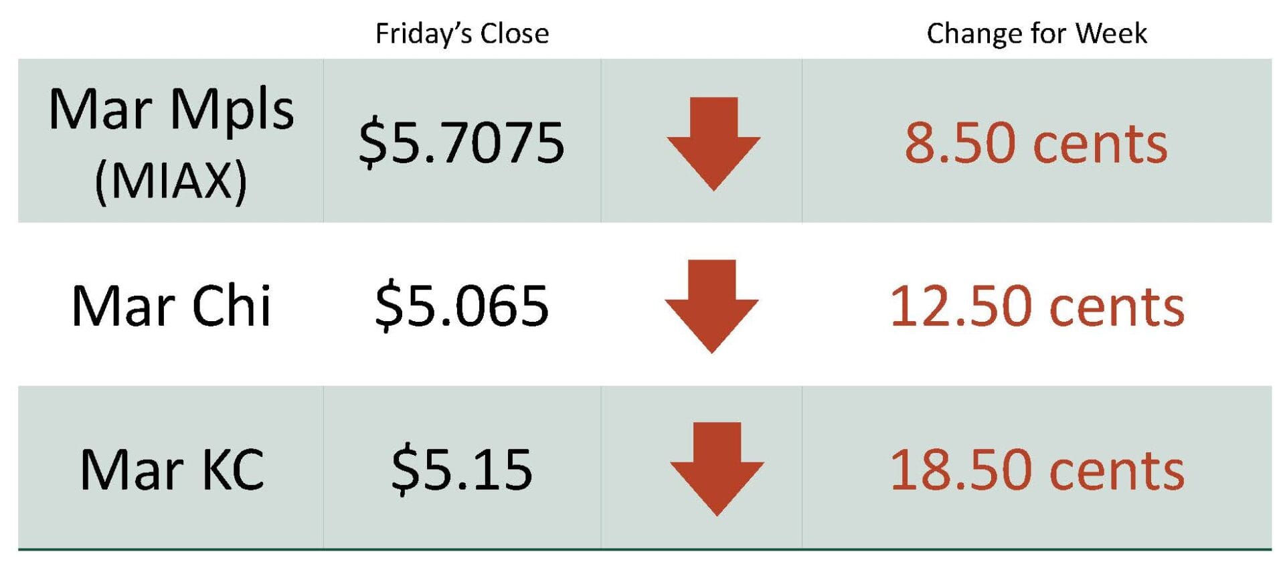Select the $5.065 closing price

[462, 306]
